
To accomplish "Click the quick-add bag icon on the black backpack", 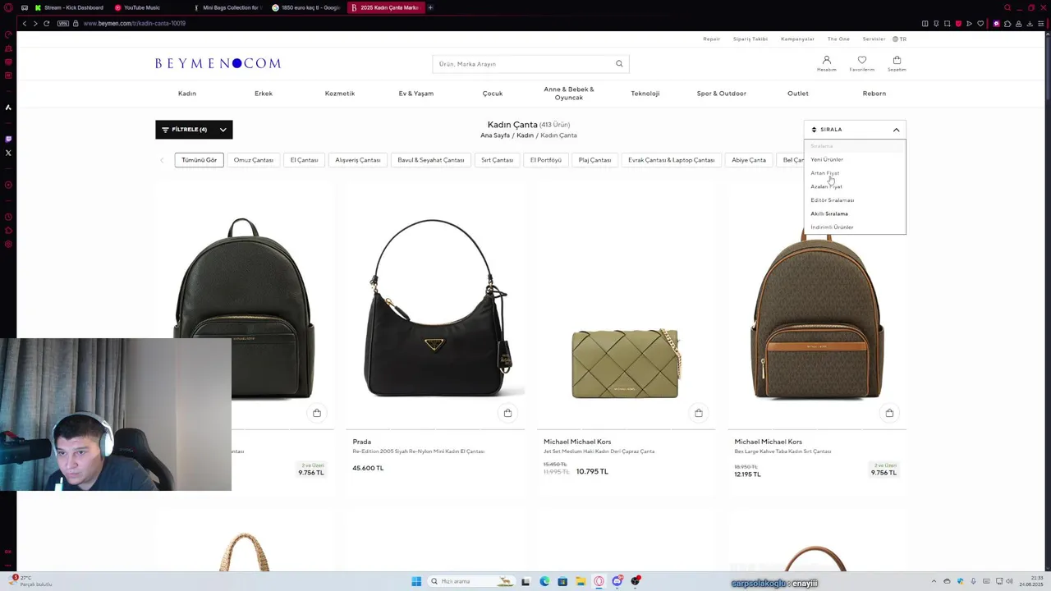I will [317, 413].
